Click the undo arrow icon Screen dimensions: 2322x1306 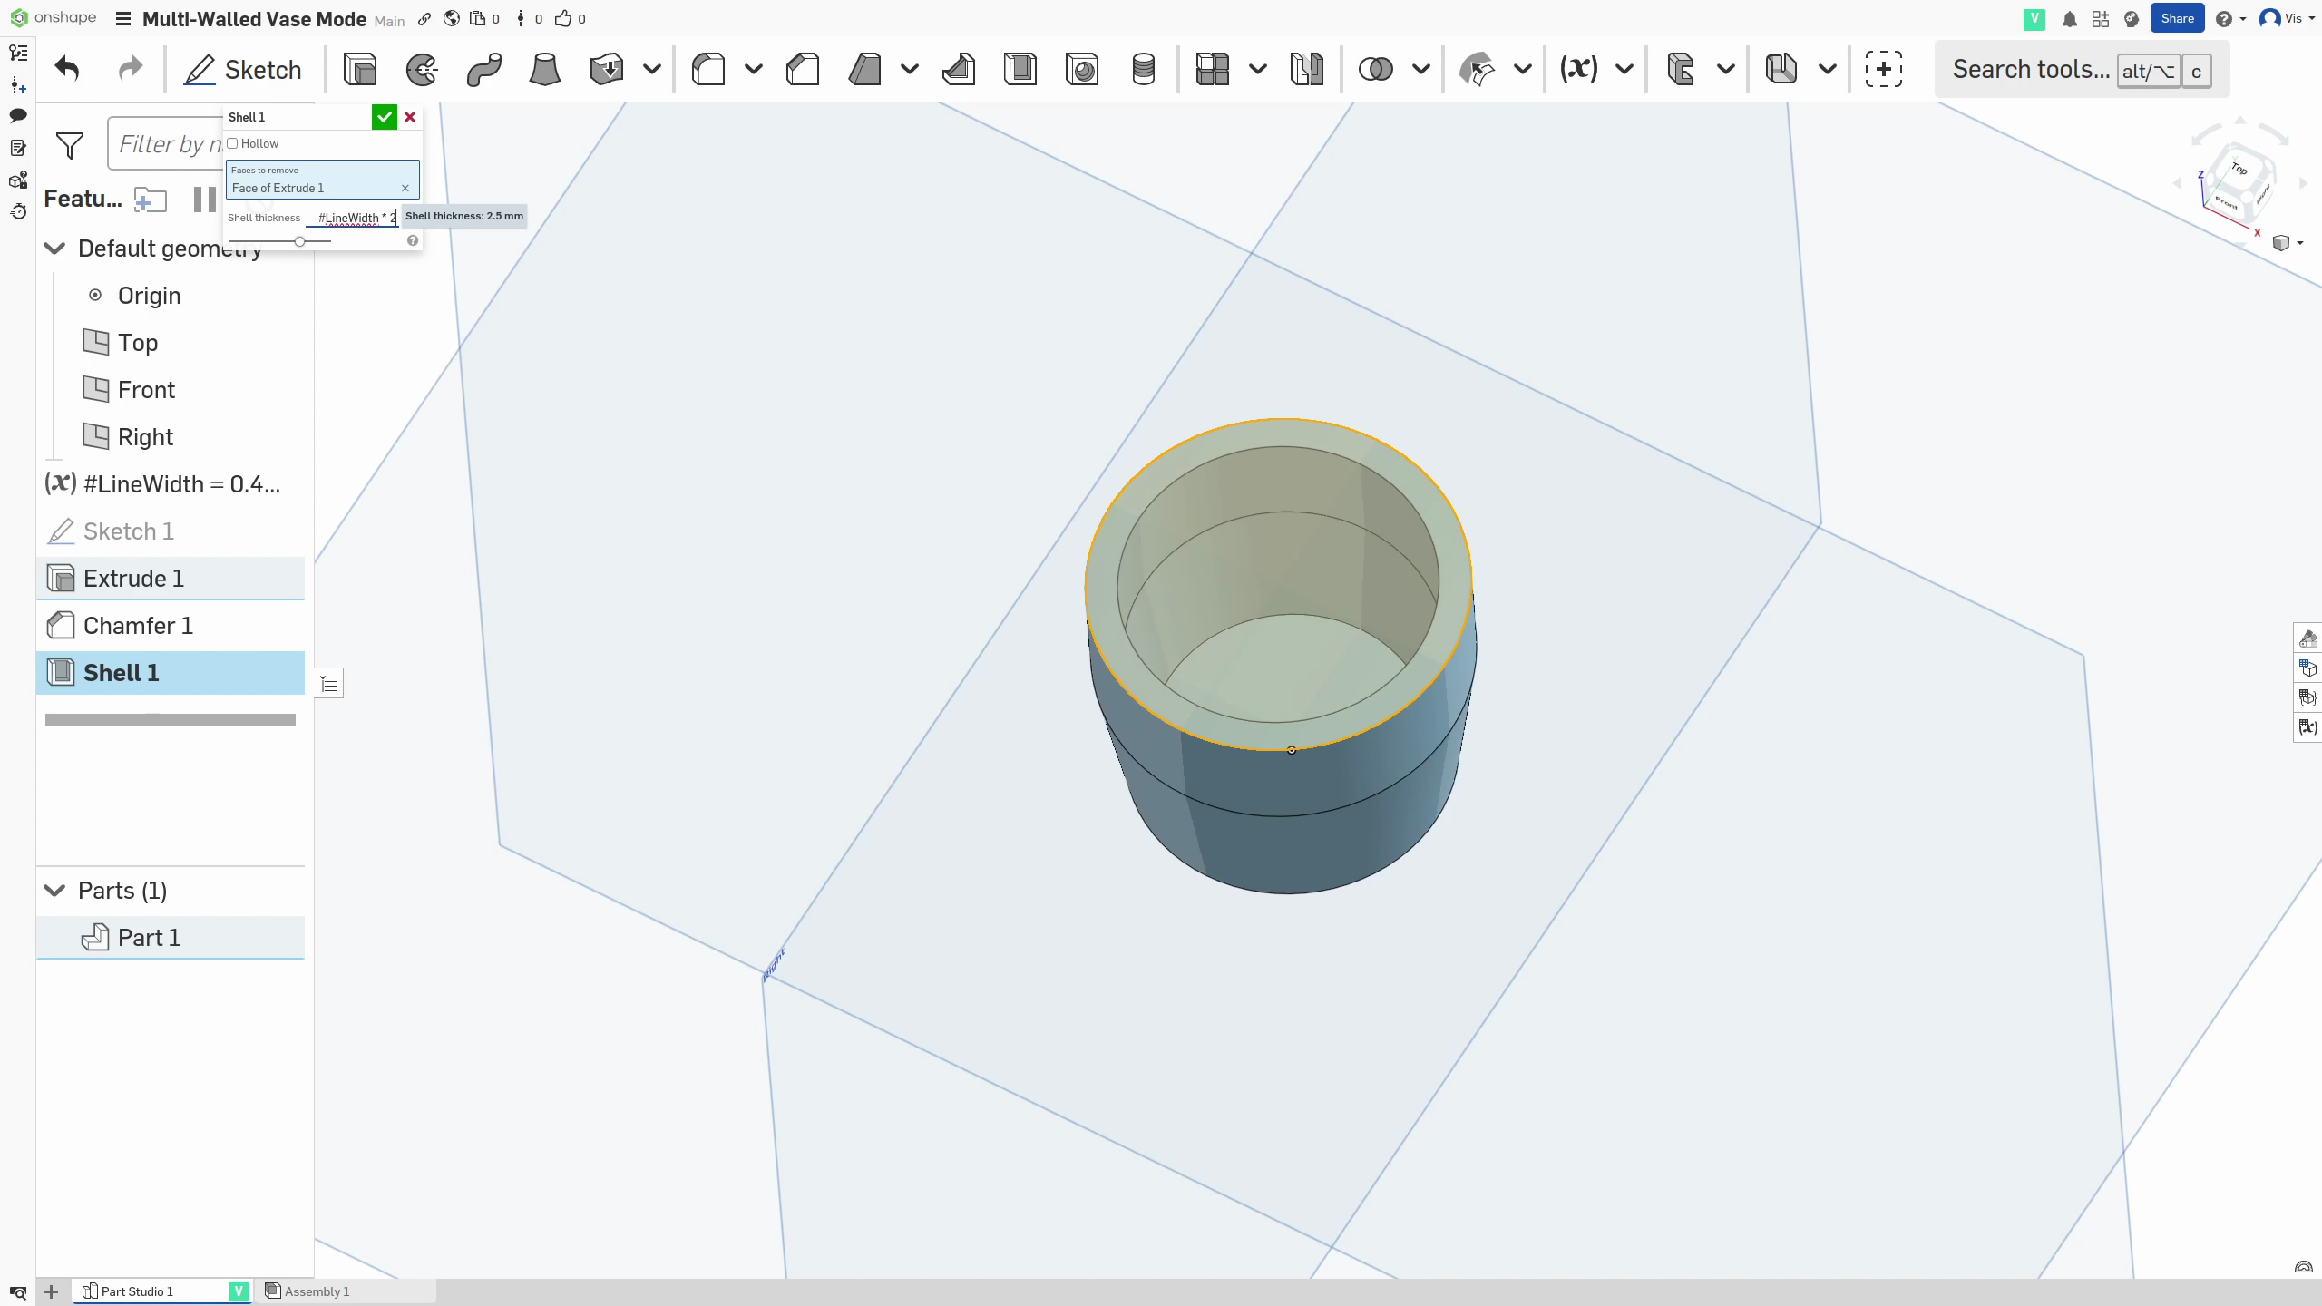[67, 69]
